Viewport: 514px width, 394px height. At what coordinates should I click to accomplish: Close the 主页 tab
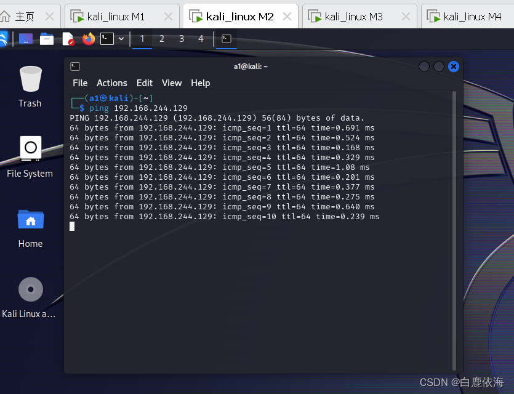pyautogui.click(x=49, y=17)
